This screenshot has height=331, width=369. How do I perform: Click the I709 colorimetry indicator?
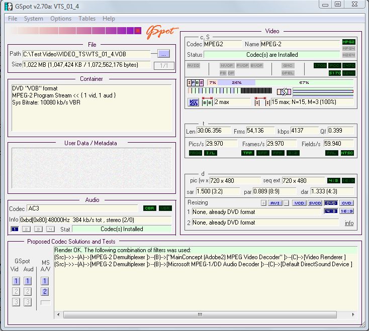click(320, 66)
